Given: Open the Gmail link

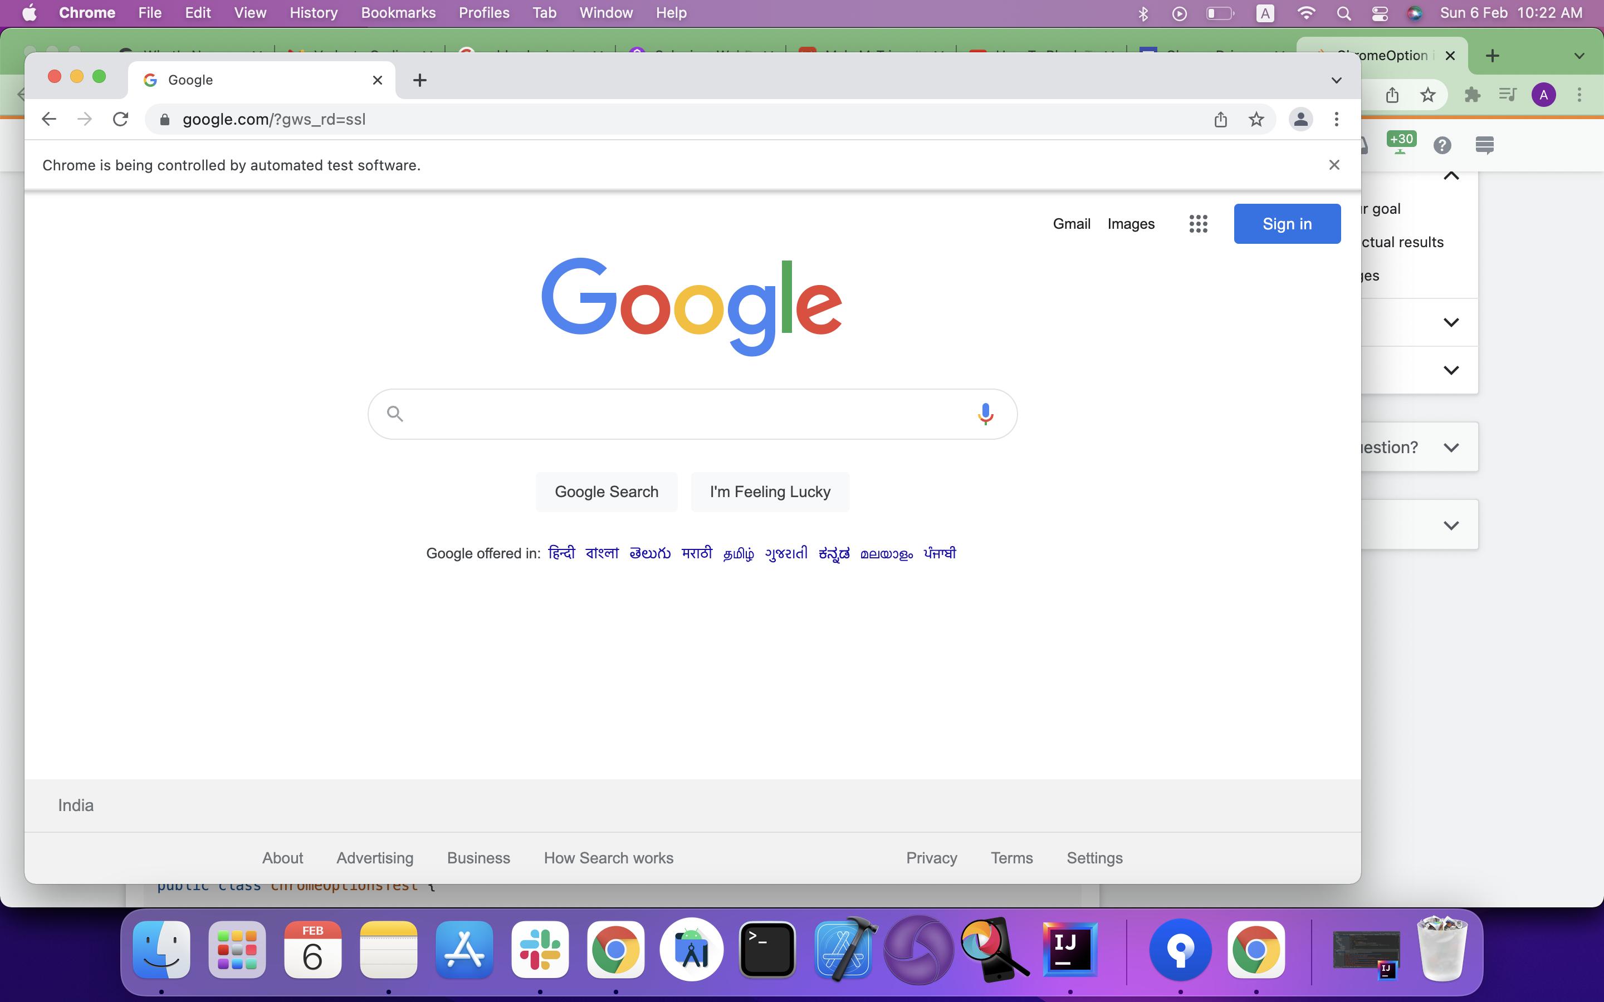Looking at the screenshot, I should point(1071,224).
